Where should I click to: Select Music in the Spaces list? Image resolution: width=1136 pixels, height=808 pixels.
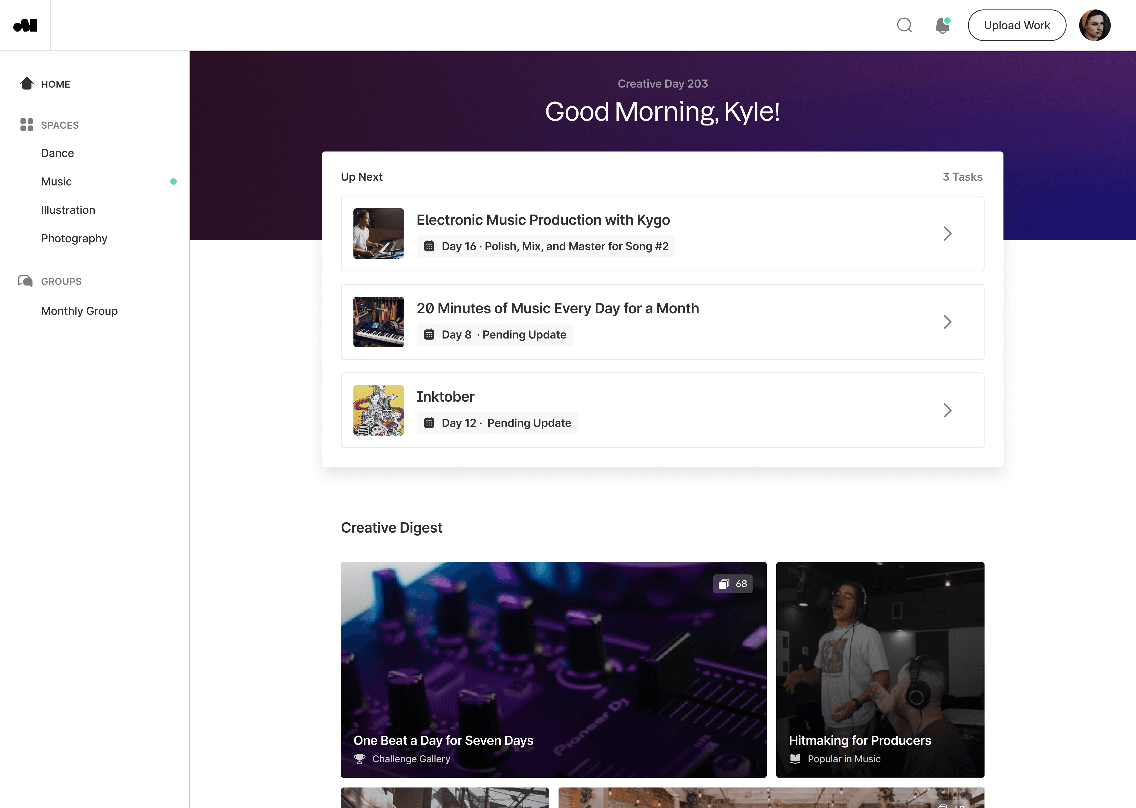(56, 181)
